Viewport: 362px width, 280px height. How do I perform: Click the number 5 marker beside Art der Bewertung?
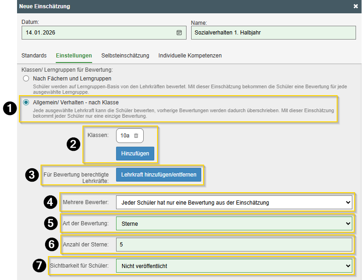tap(51, 223)
